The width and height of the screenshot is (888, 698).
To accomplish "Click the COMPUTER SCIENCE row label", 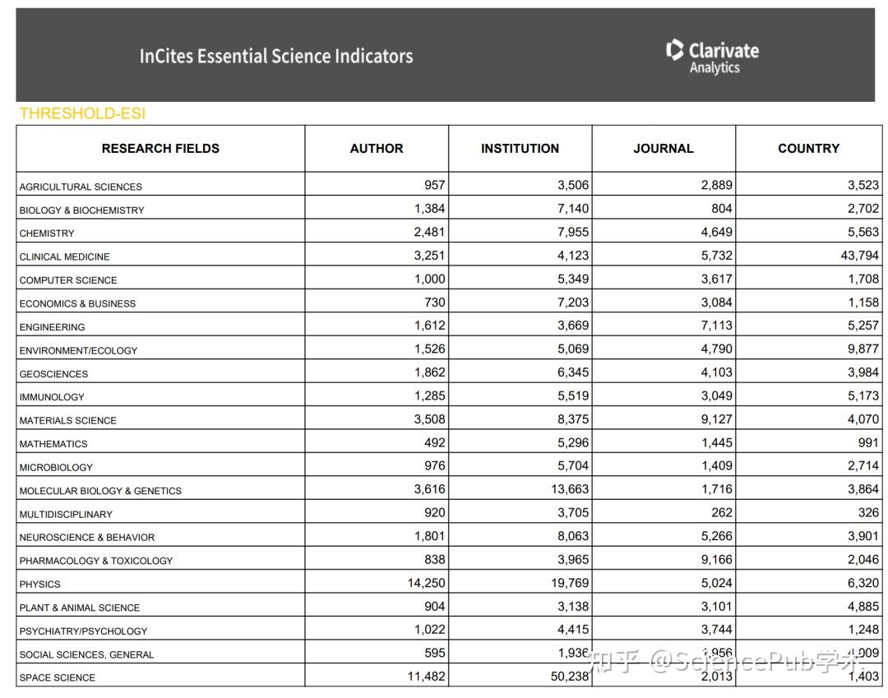I will pyautogui.click(x=68, y=280).
